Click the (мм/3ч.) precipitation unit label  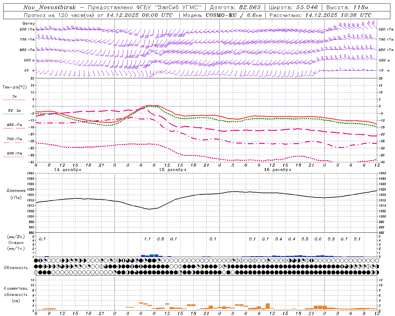[16, 237]
